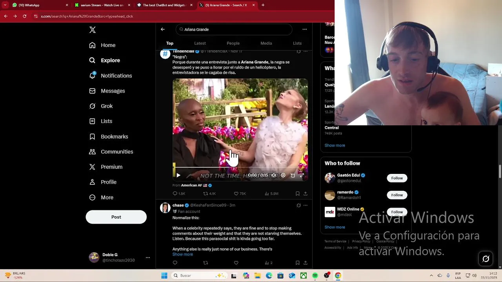Screen dimensions: 502x282
Task: Select the Top search tab
Action: 170,43
